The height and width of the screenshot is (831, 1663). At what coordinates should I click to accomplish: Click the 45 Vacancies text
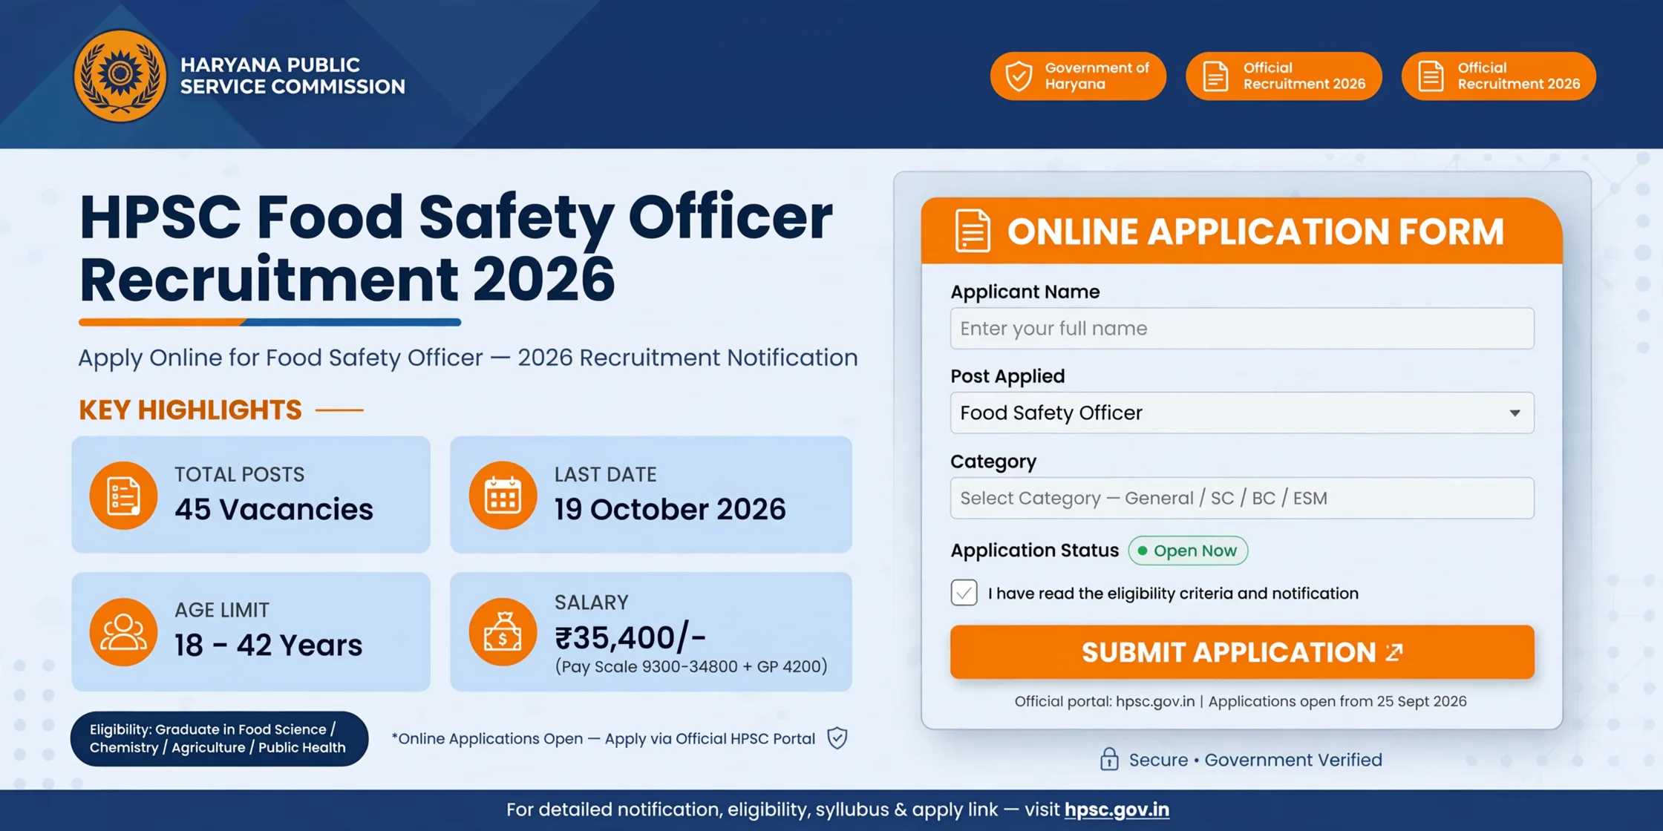274,509
